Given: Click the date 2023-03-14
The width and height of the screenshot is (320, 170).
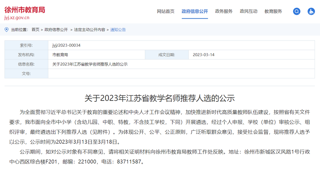Looking at the screenshot, I should tap(204, 55).
